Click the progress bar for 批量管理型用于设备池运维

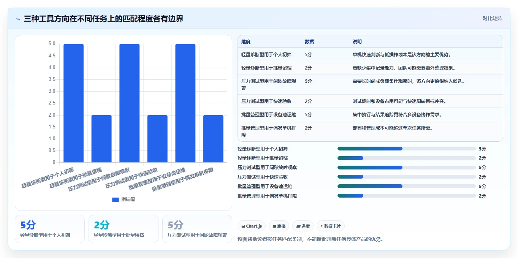point(407,186)
